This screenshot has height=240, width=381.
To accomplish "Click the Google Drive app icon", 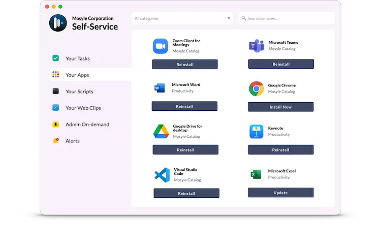I will pyautogui.click(x=161, y=131).
